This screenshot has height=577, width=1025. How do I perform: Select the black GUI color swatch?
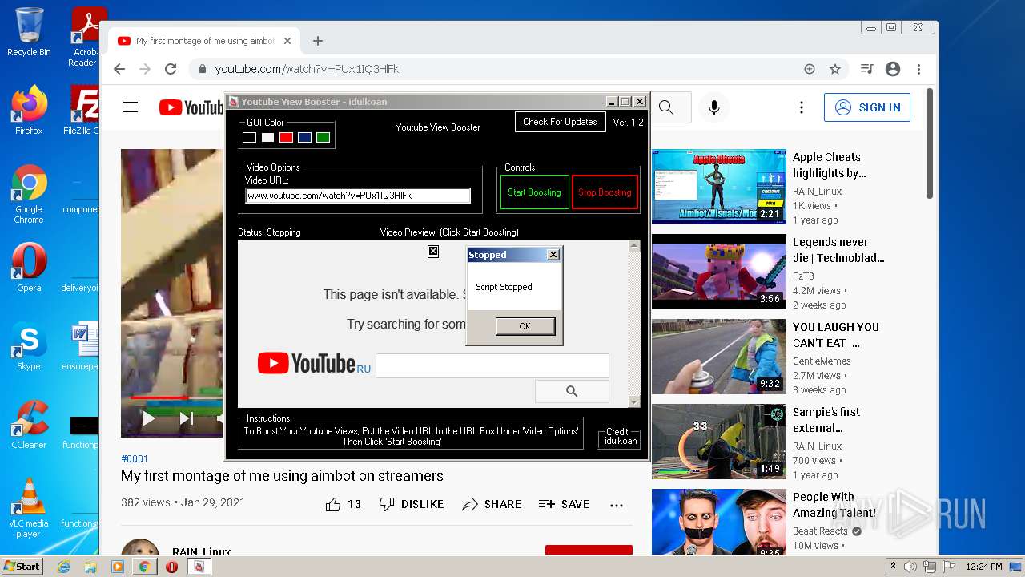(249, 138)
